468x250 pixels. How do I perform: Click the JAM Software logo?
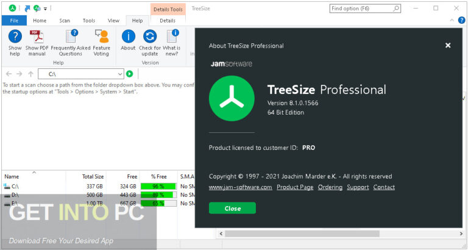[232, 63]
